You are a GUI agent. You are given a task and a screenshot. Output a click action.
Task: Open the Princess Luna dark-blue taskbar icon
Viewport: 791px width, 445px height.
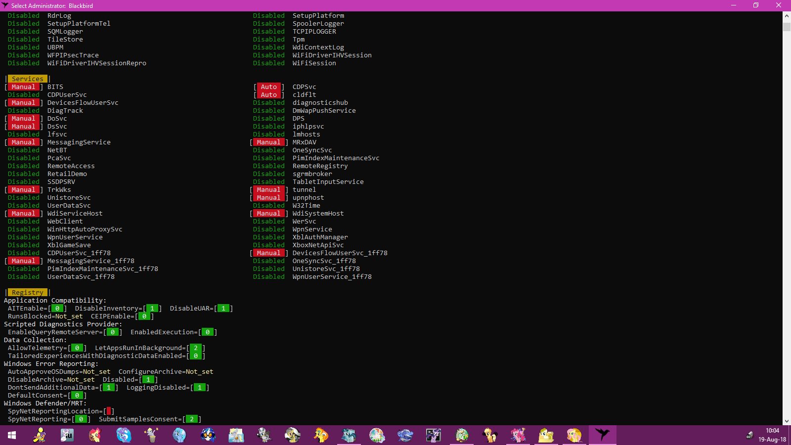coord(405,435)
